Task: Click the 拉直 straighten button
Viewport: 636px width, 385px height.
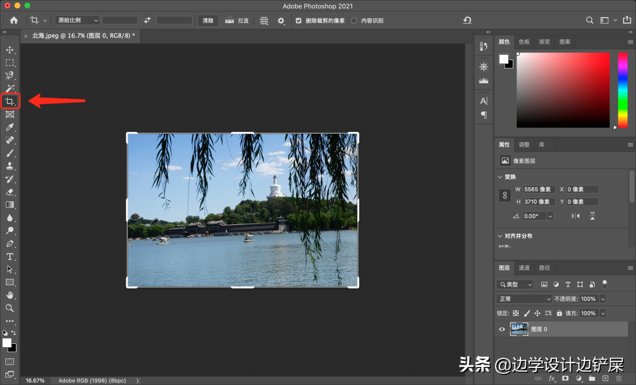Action: point(238,21)
